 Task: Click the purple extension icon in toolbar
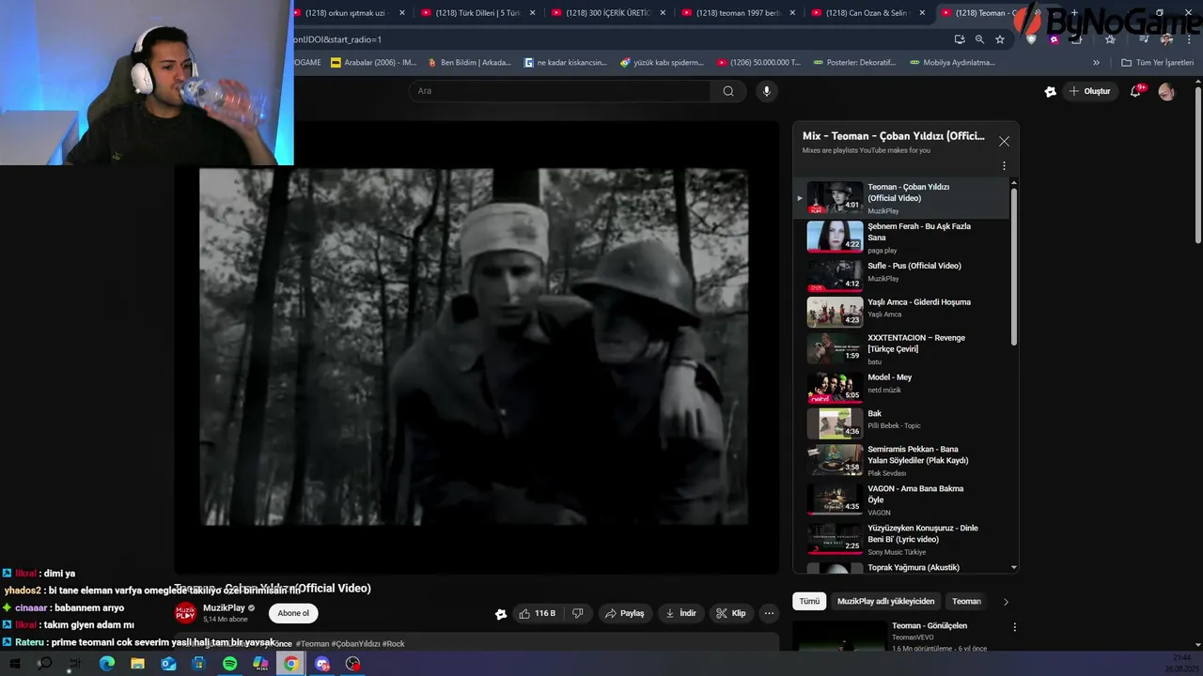coord(1055,39)
